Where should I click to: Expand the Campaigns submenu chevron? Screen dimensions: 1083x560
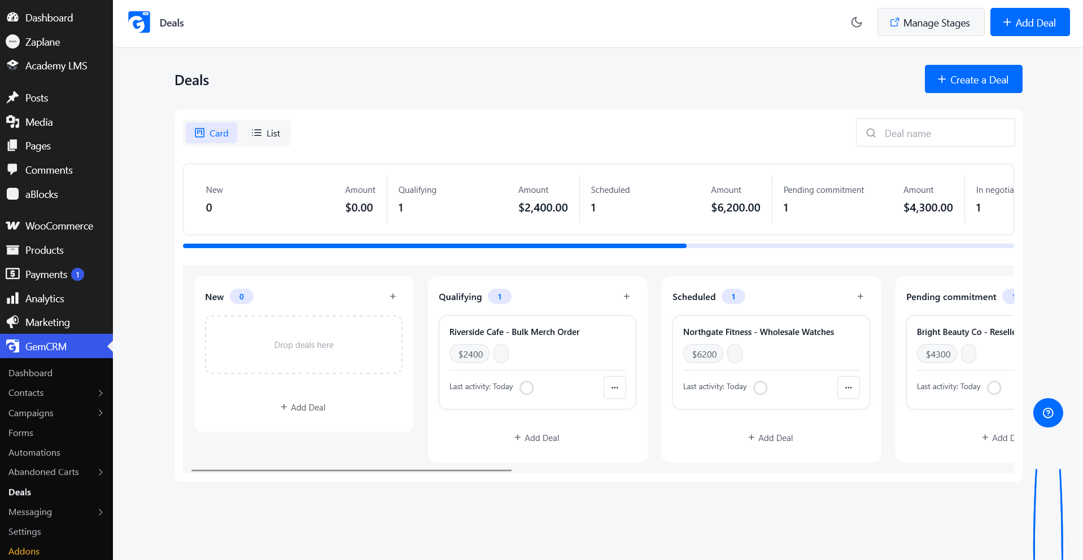[101, 413]
